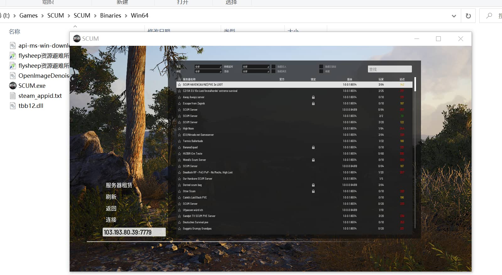
Task: Click favorites star in server list header
Action: (180, 79)
